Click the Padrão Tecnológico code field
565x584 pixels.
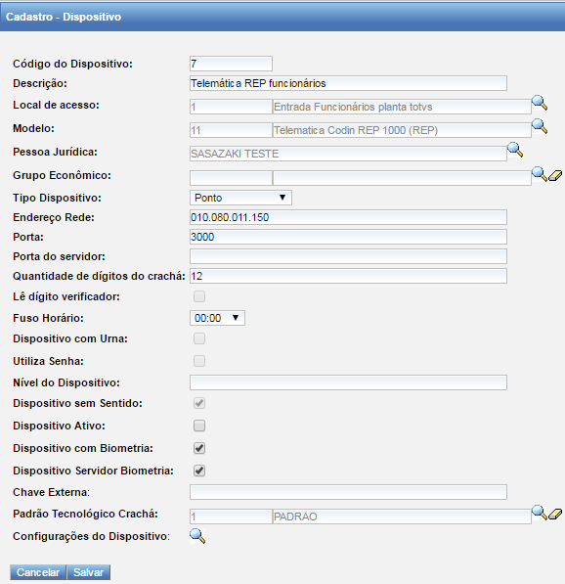click(x=231, y=517)
